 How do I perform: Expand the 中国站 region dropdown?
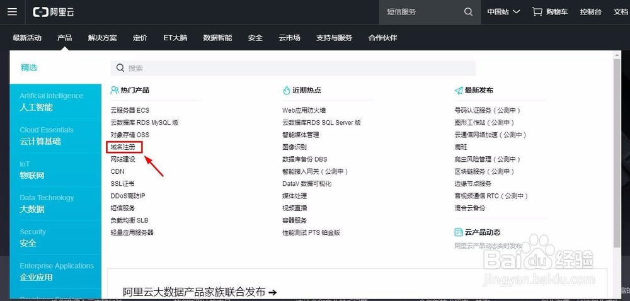point(503,11)
